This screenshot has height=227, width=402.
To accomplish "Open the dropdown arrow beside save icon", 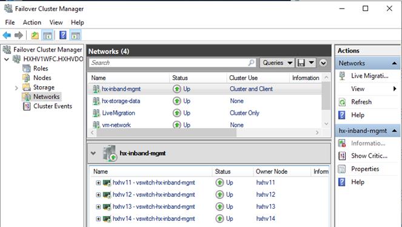I will 311,63.
